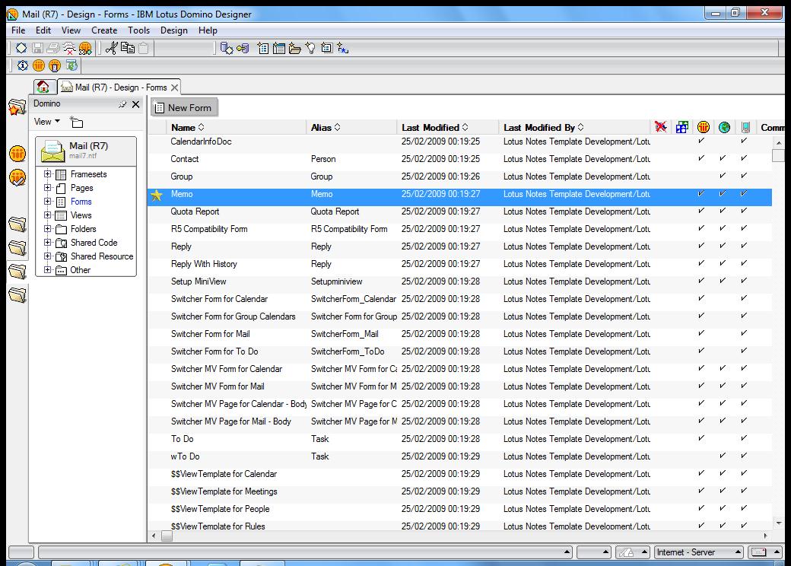Click the Cut scissors icon
The width and height of the screenshot is (791, 566).
point(112,48)
